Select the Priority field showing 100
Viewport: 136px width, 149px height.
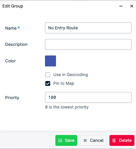88,97
